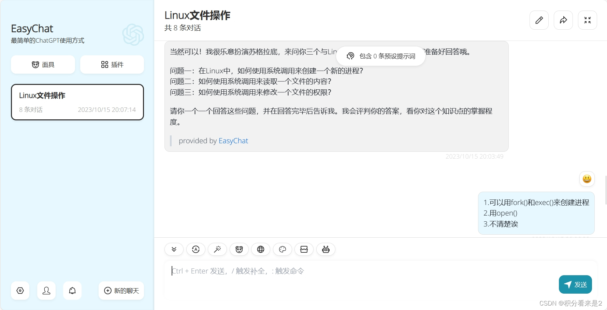Click EasyChat sidebar title

pyautogui.click(x=32, y=29)
